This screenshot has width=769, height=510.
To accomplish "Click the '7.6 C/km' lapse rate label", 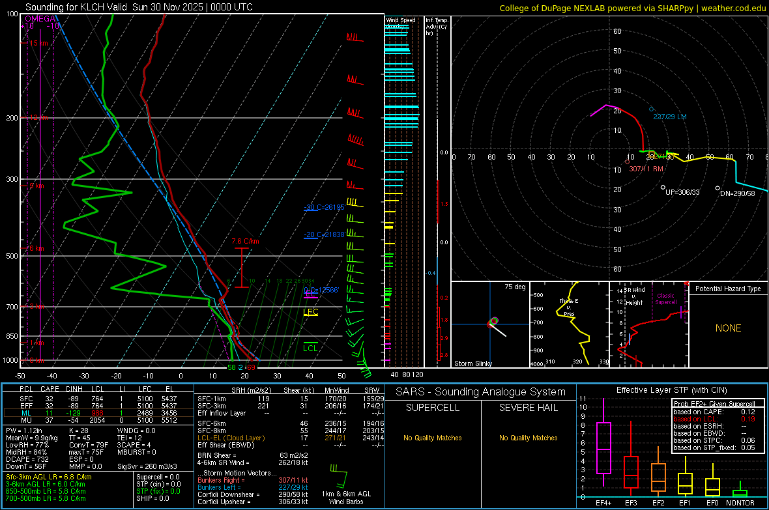I will 245,241.
